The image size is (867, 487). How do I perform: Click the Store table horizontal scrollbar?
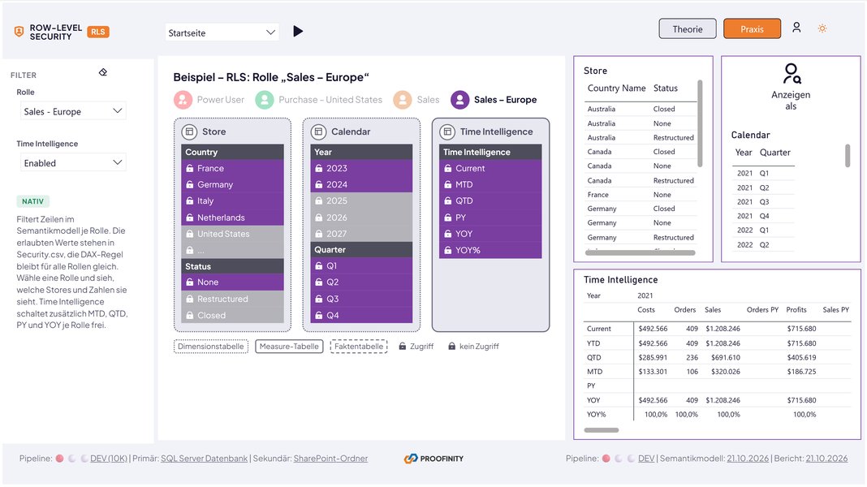[641, 252]
